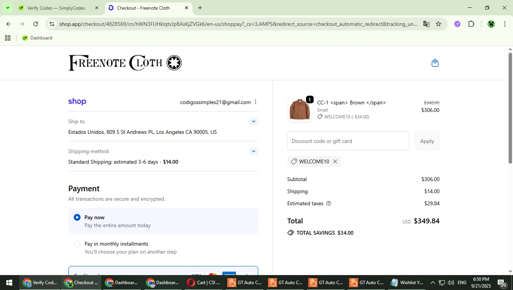Open the notification center icon
Image resolution: width=513 pixels, height=290 pixels.
502,283
